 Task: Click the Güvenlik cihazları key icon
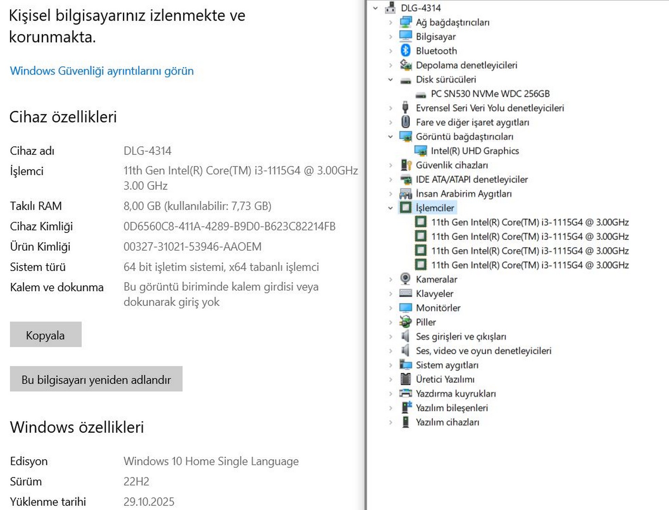coord(406,165)
